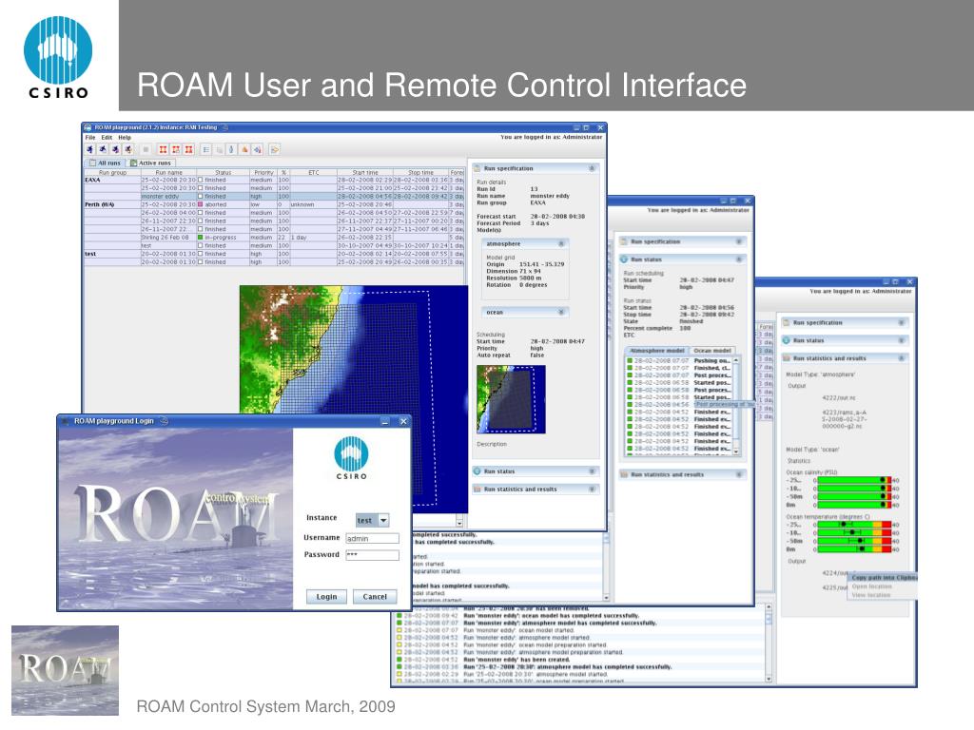Screen dimensions: 974x730
Task: Click the Username field containing admin
Action: (x=372, y=538)
